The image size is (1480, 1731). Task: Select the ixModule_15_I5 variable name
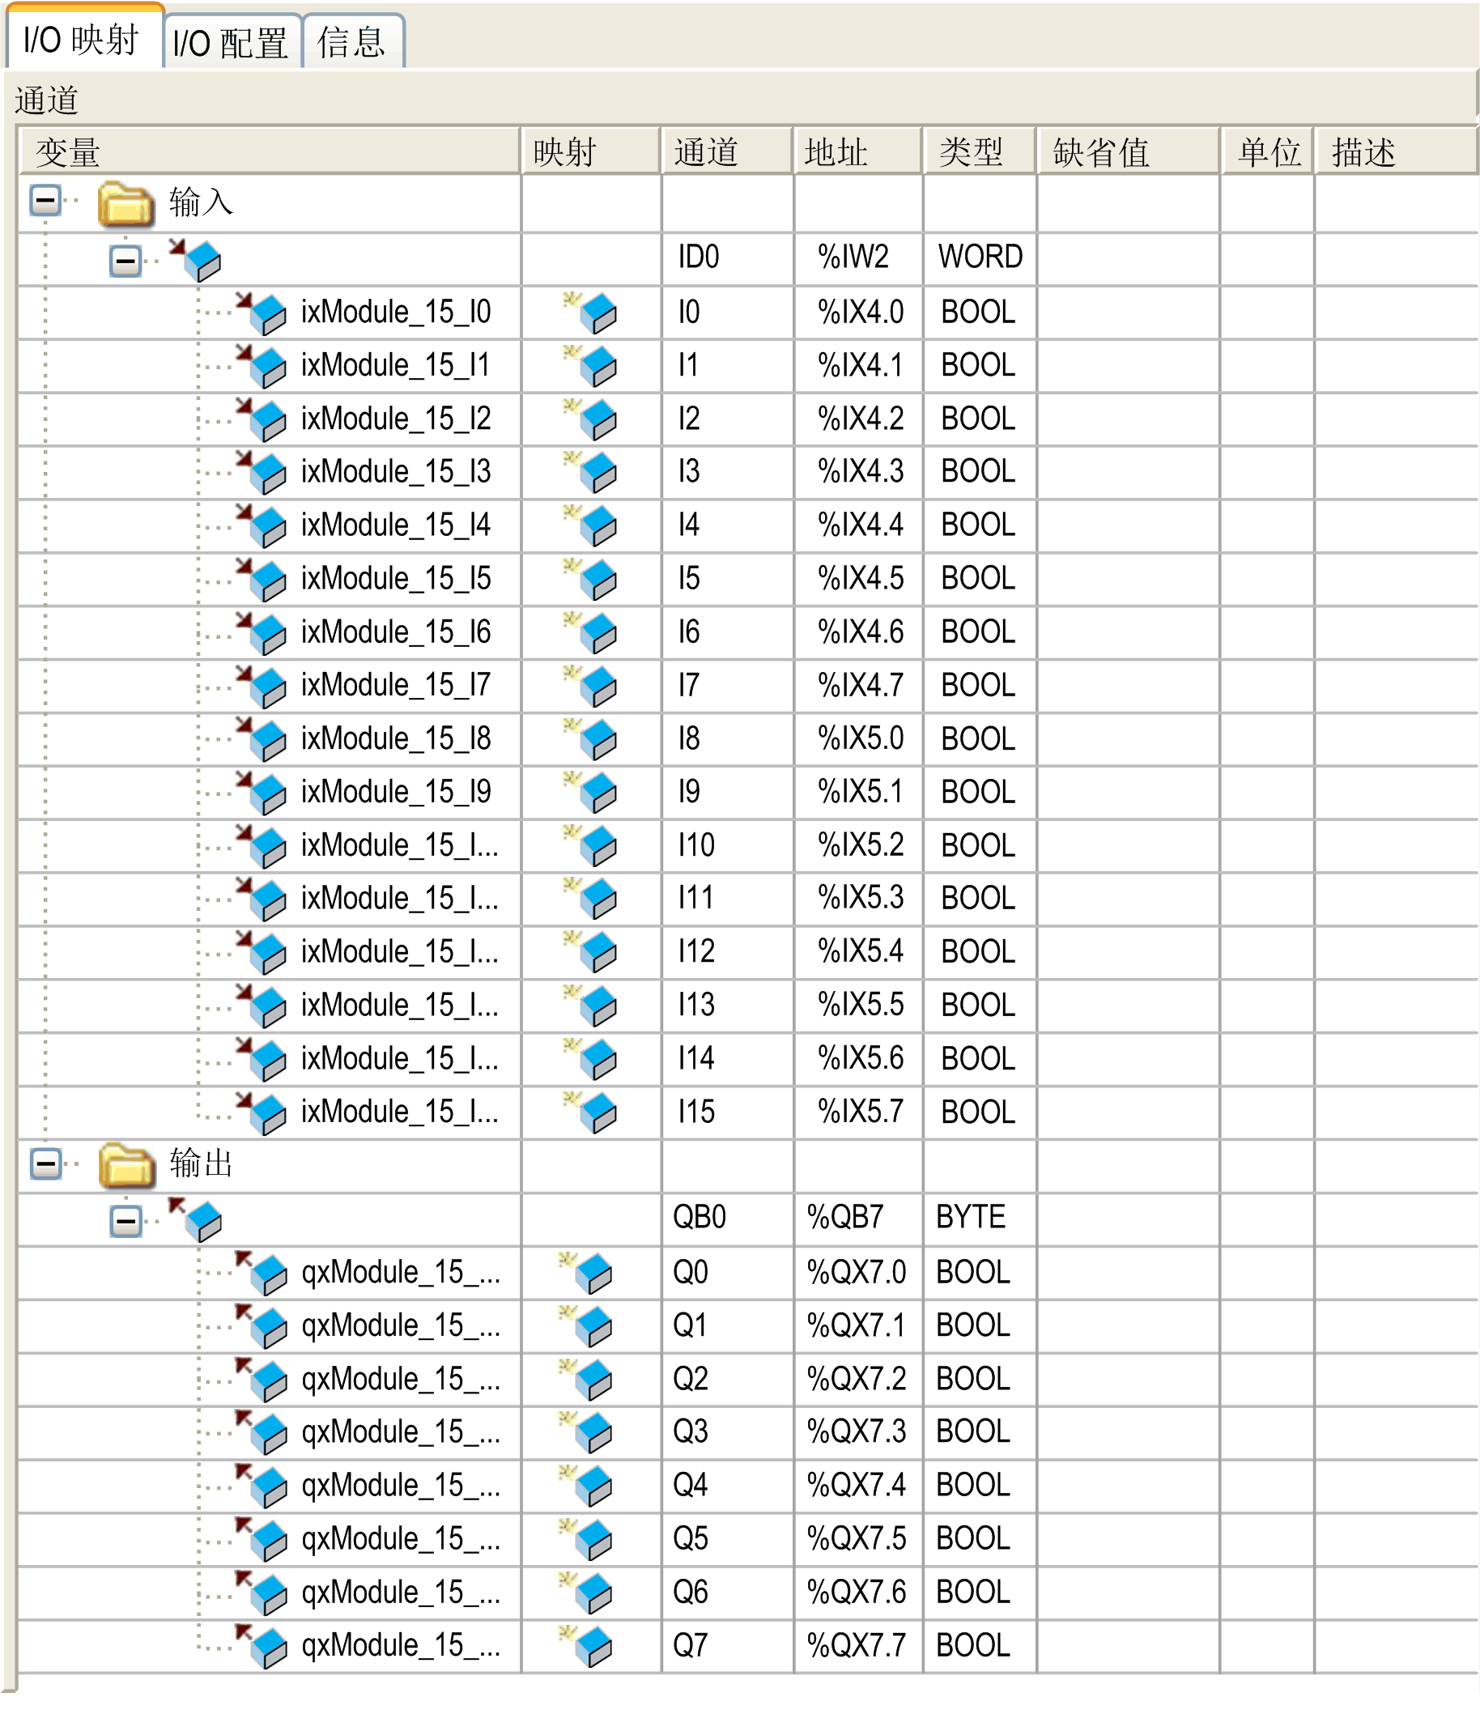[x=396, y=579]
